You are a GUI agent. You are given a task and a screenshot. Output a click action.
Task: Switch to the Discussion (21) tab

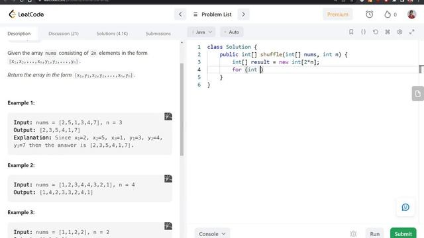point(64,34)
